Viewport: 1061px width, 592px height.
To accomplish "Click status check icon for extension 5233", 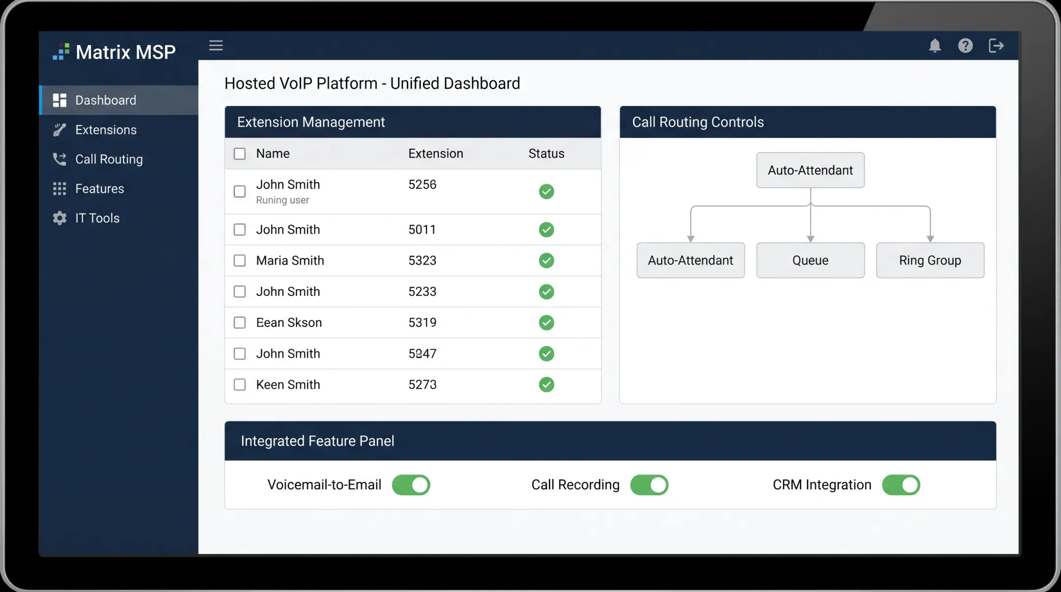I will point(546,292).
